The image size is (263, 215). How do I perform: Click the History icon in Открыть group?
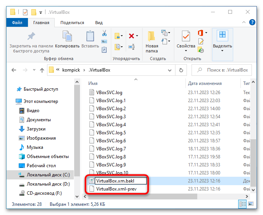click(x=201, y=50)
